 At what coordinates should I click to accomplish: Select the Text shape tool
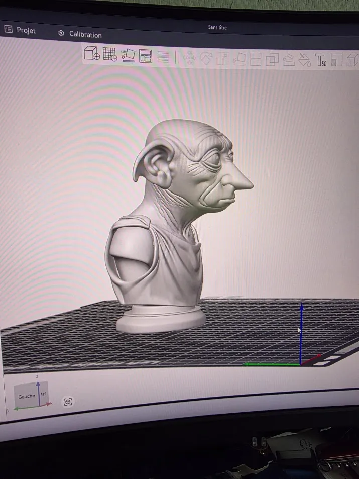[320, 60]
